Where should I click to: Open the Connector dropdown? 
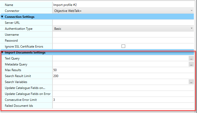point(123,11)
